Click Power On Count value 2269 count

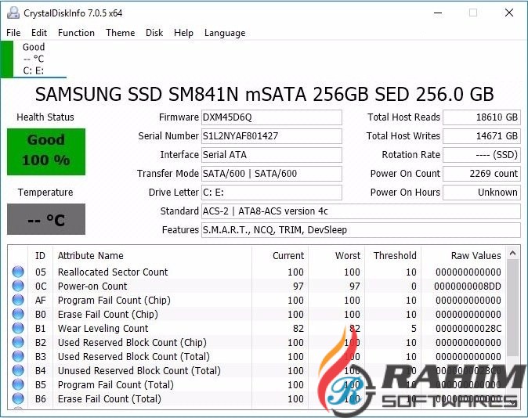(x=482, y=174)
